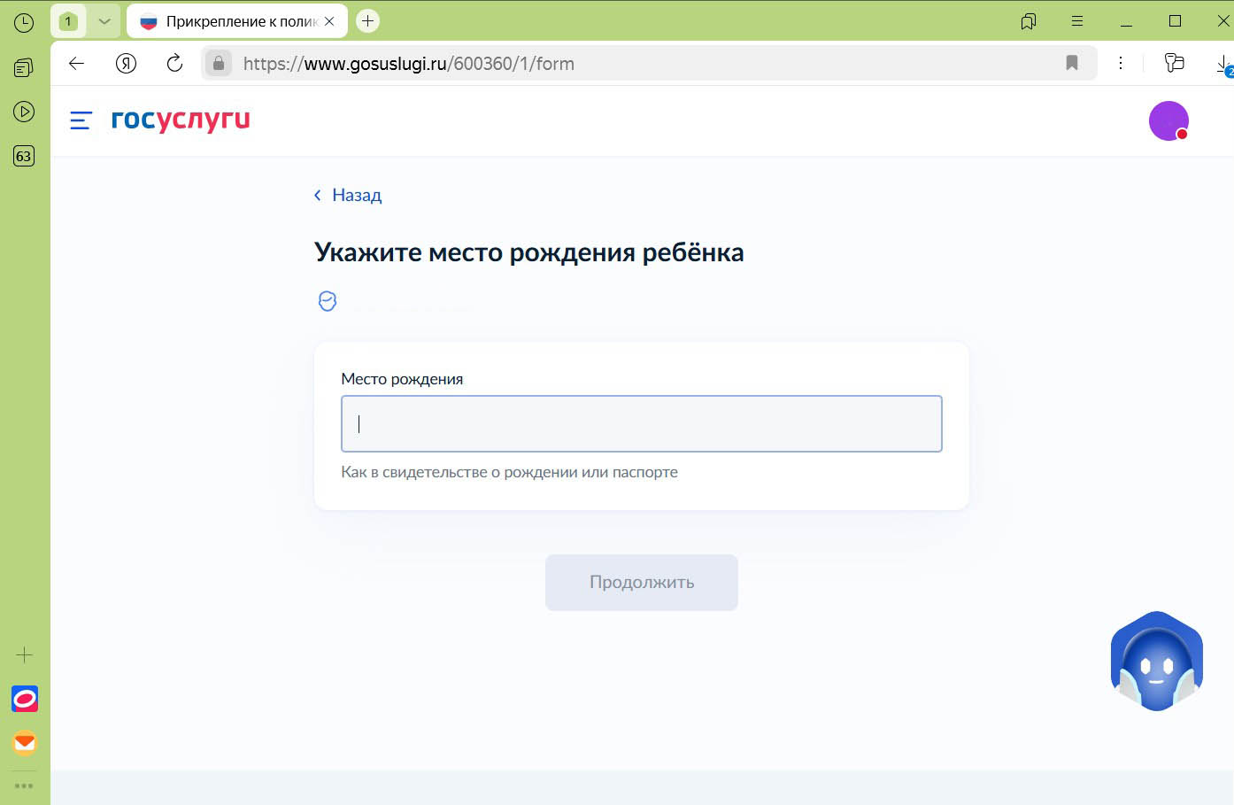Open the Госуслуги site navigation menu
Screen dimensions: 1234x805
(81, 120)
